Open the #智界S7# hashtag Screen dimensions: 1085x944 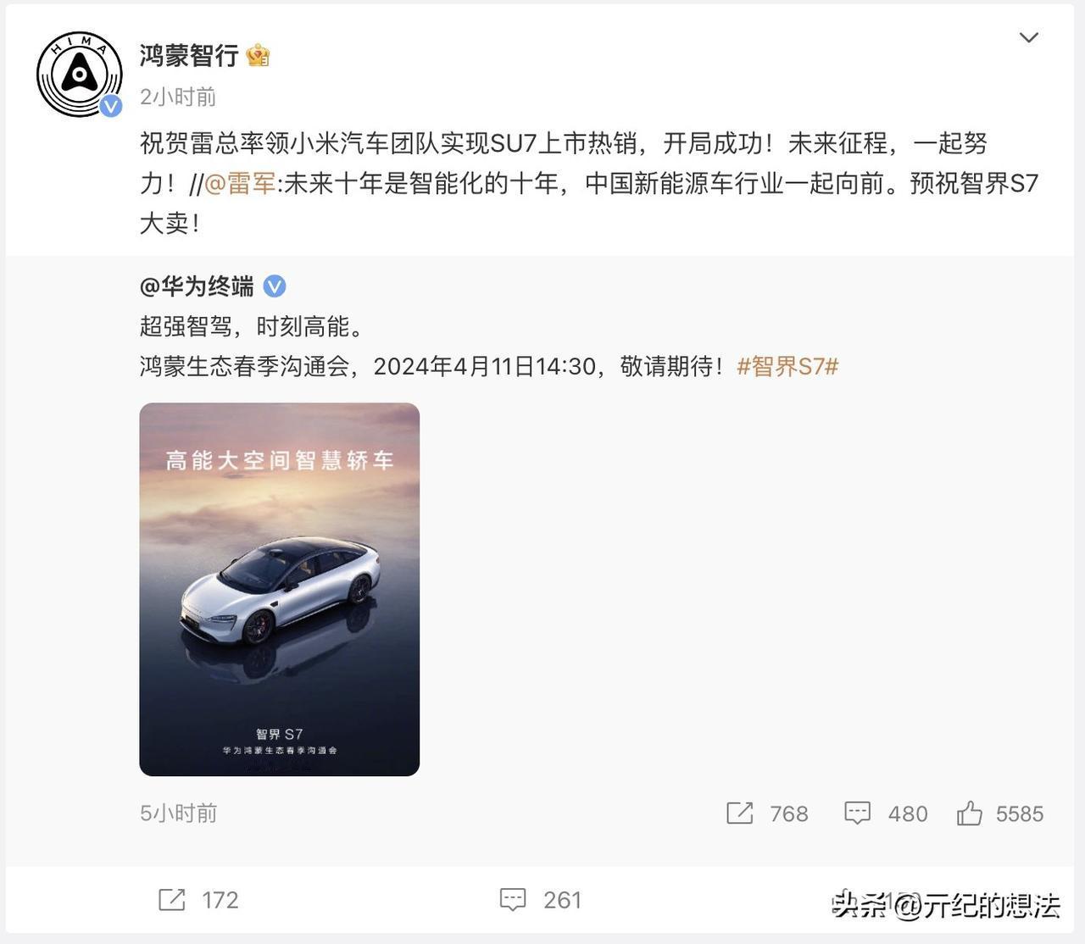click(787, 366)
